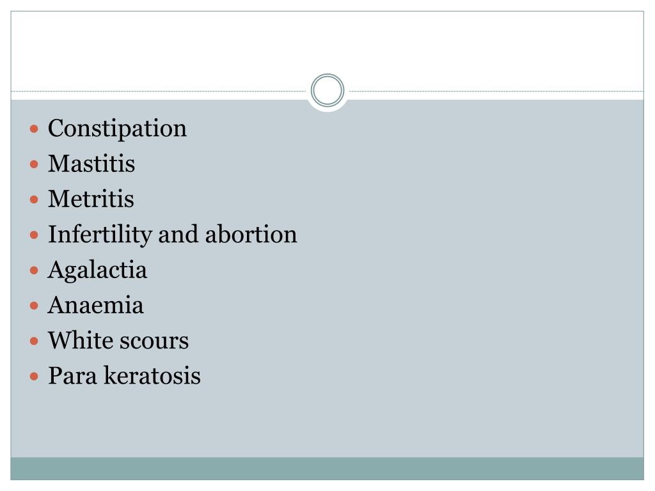Click the bullet dot beside Mastitis
The width and height of the screenshot is (655, 491).
(35, 165)
